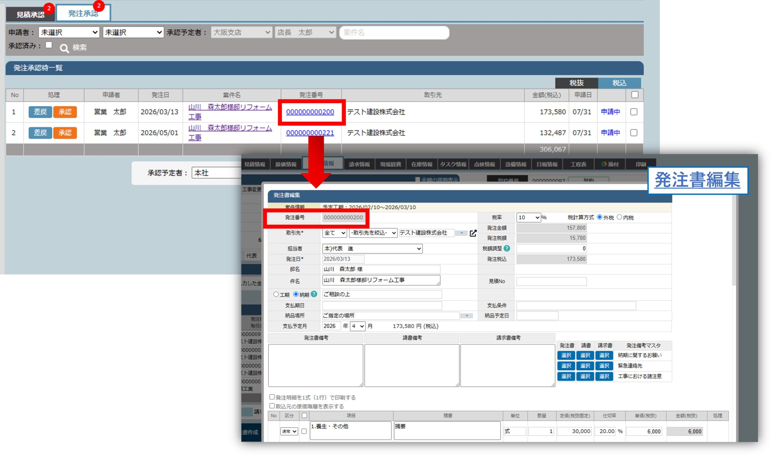This screenshot has width=771, height=455.
Task: Open the 支払予定月 month dropdown
Action: coord(358,326)
